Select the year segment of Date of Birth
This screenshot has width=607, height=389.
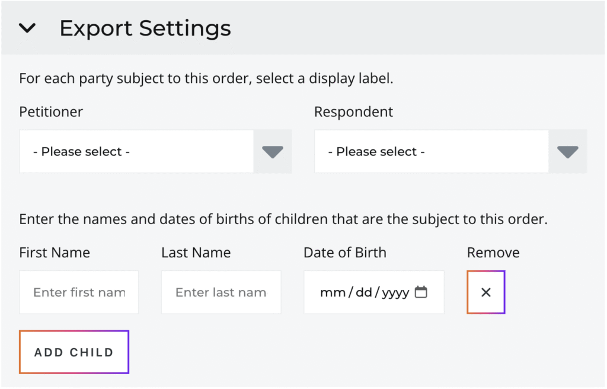pyautogui.click(x=395, y=293)
